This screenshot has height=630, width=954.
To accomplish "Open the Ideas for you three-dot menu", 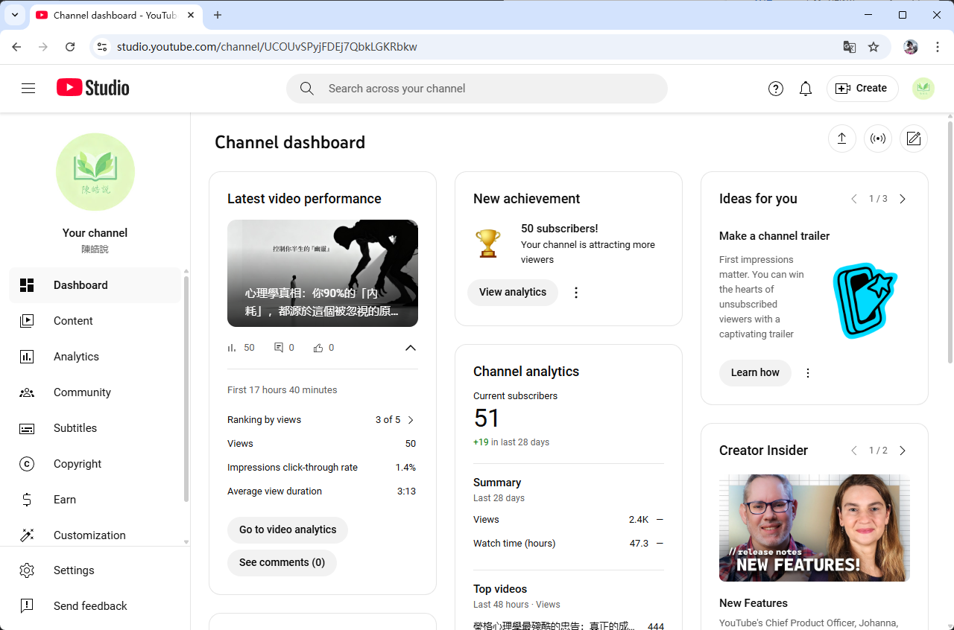I will pos(808,373).
